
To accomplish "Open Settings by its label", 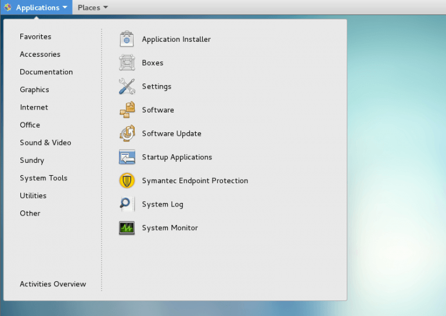I will (x=157, y=86).
